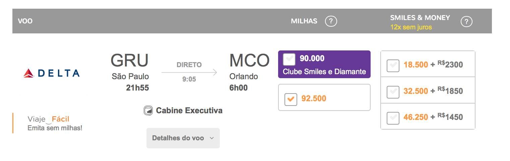Select the 32.500 + R$1850 option
Viewport: 510px width, 161px height.
[x=393, y=92]
